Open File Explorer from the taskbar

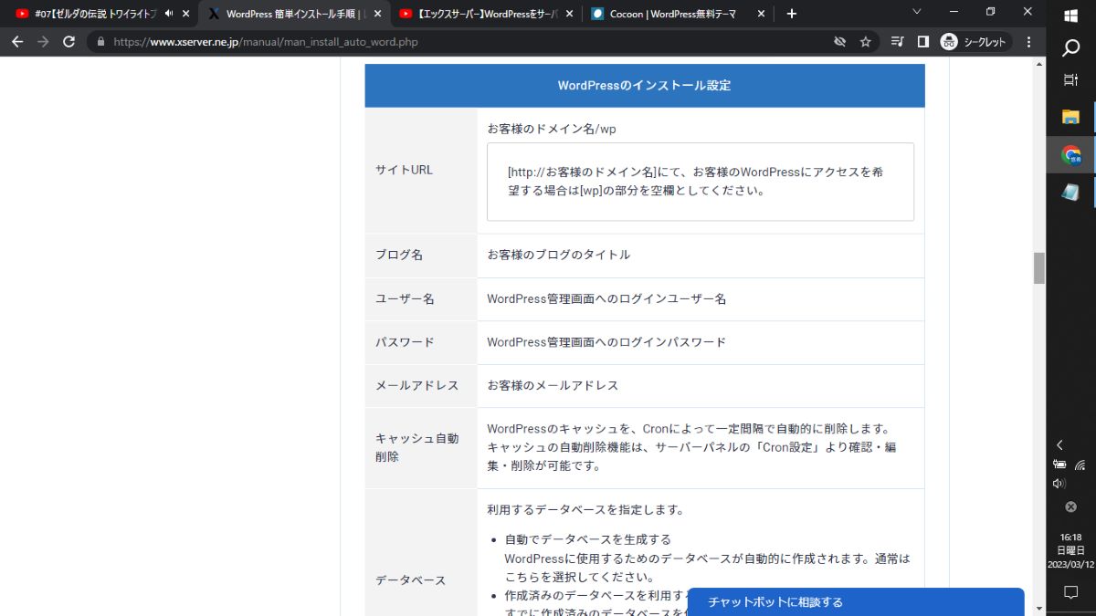(x=1071, y=117)
